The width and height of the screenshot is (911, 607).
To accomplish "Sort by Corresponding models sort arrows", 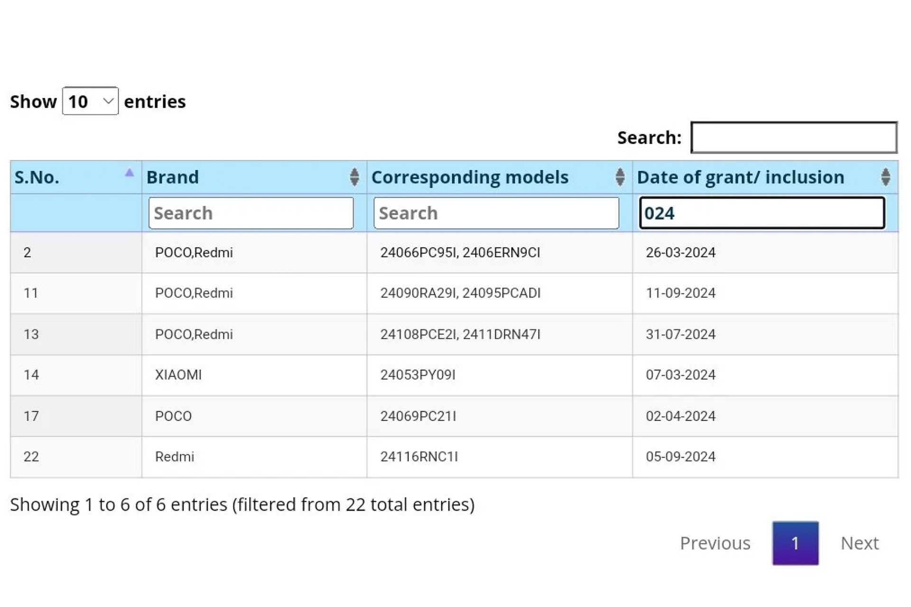I will coord(620,177).
